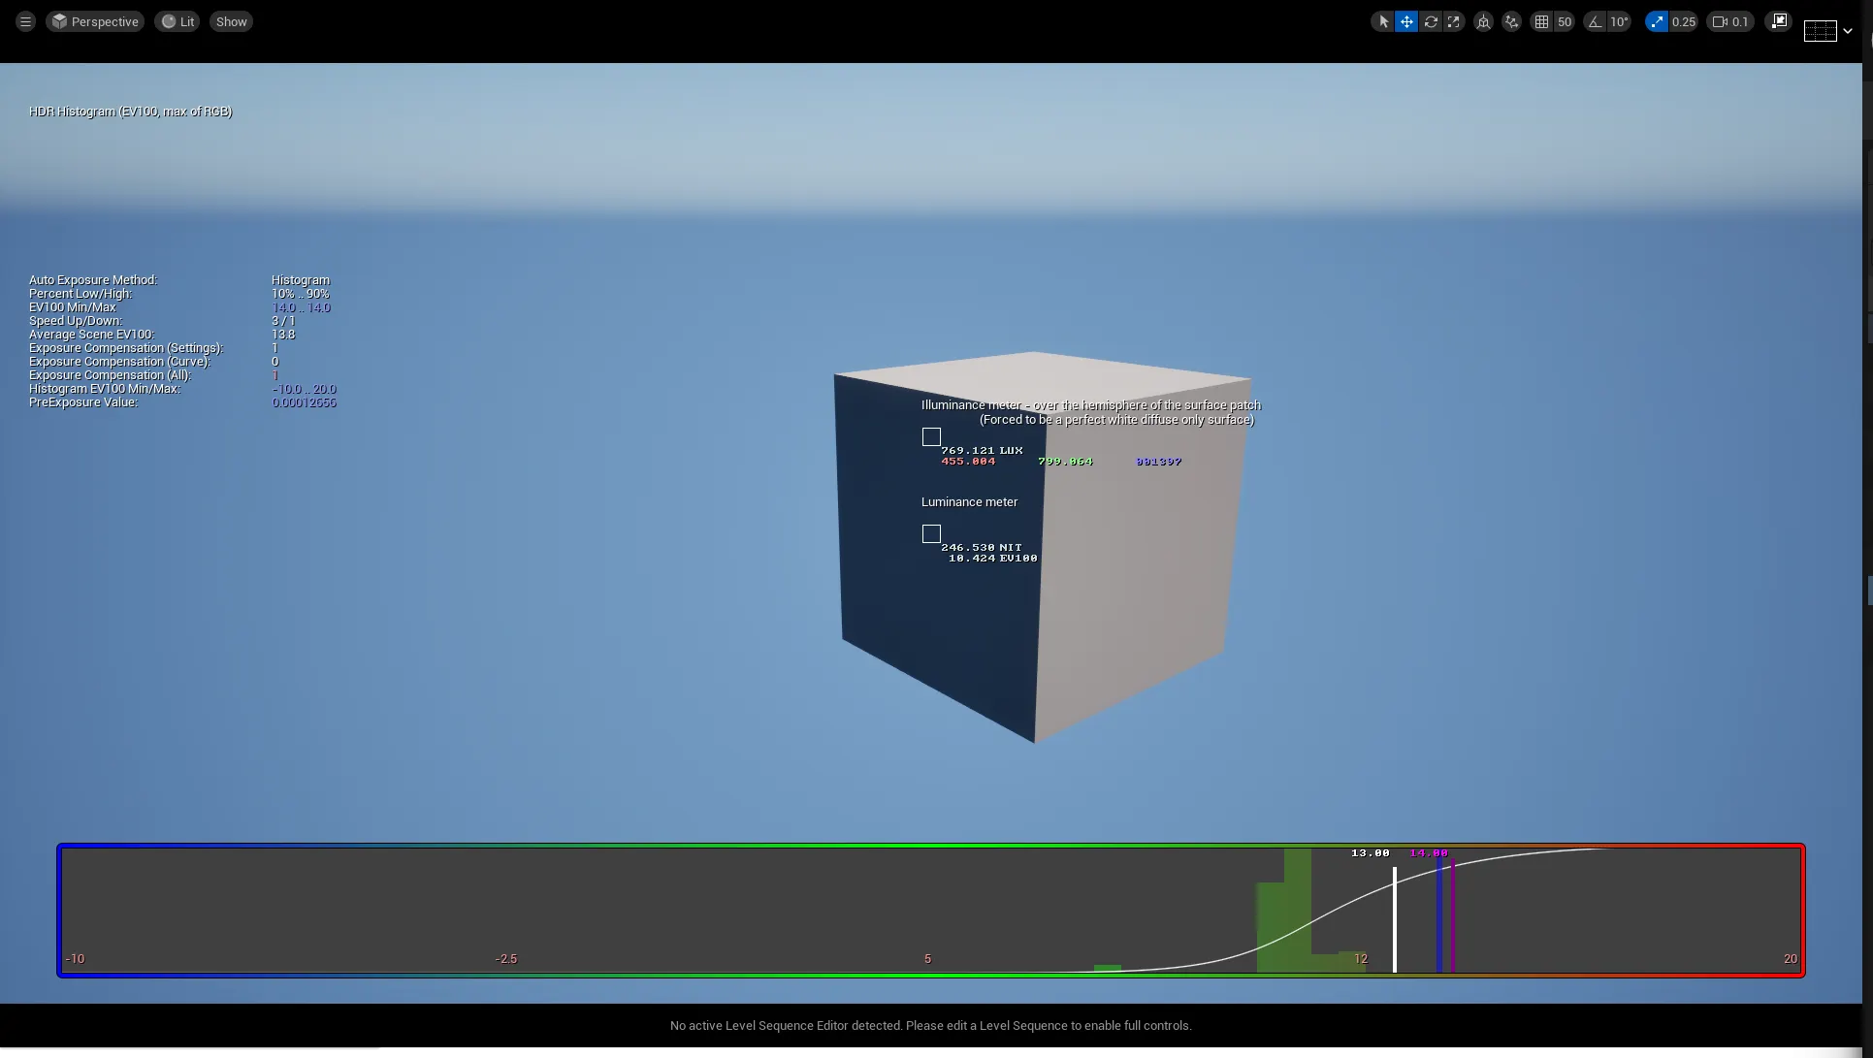Switch to the Scale tool
Image resolution: width=1873 pixels, height=1058 pixels.
click(x=1453, y=21)
